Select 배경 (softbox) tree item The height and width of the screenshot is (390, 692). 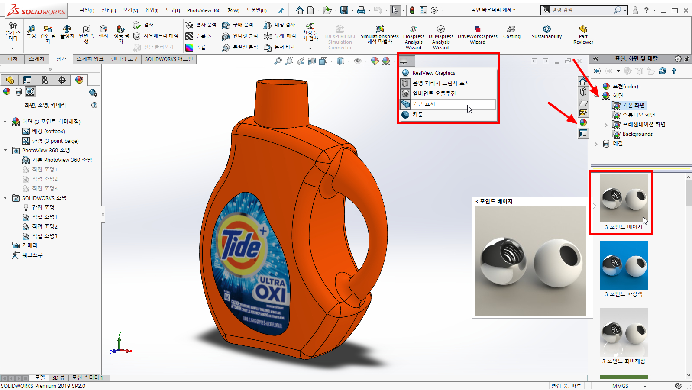click(x=44, y=131)
